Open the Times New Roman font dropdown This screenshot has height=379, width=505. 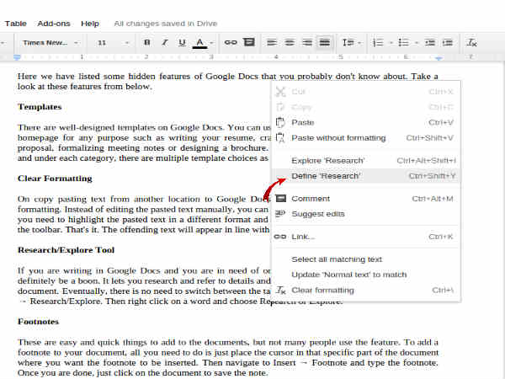click(50, 41)
